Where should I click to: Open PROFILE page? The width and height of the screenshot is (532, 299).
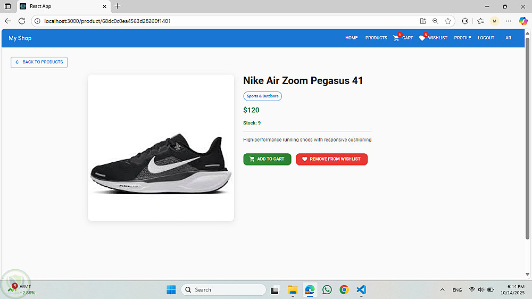[462, 38]
